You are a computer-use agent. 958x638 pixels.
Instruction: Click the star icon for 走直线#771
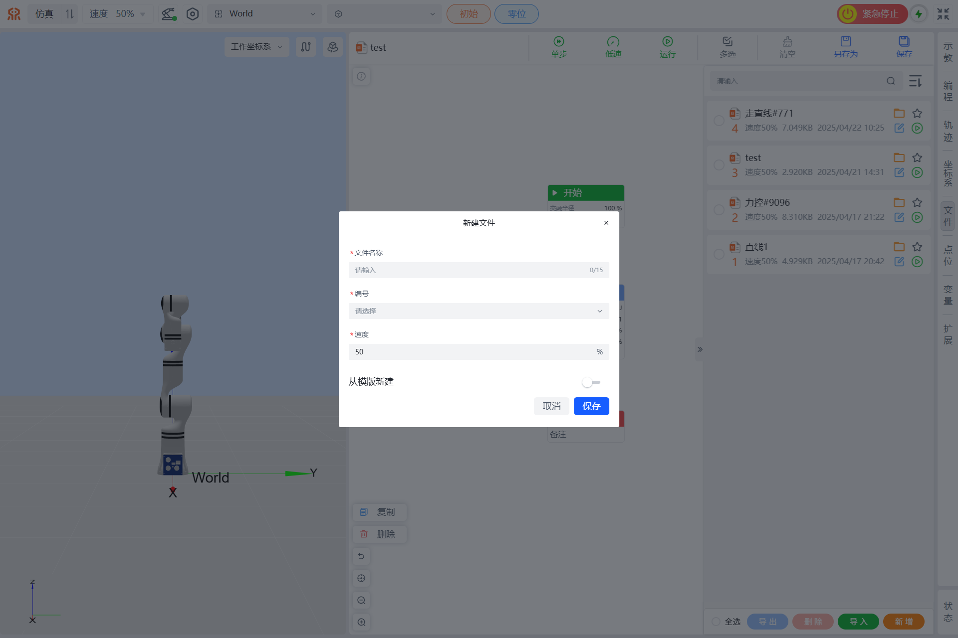pyautogui.click(x=917, y=113)
